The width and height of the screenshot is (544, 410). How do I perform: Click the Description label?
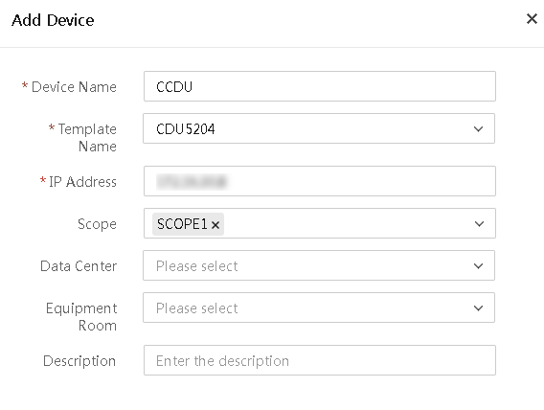click(79, 361)
